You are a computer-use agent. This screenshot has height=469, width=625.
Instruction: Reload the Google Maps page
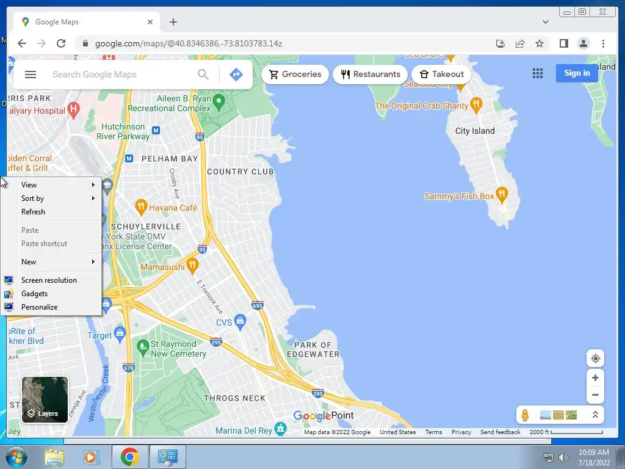pos(61,43)
